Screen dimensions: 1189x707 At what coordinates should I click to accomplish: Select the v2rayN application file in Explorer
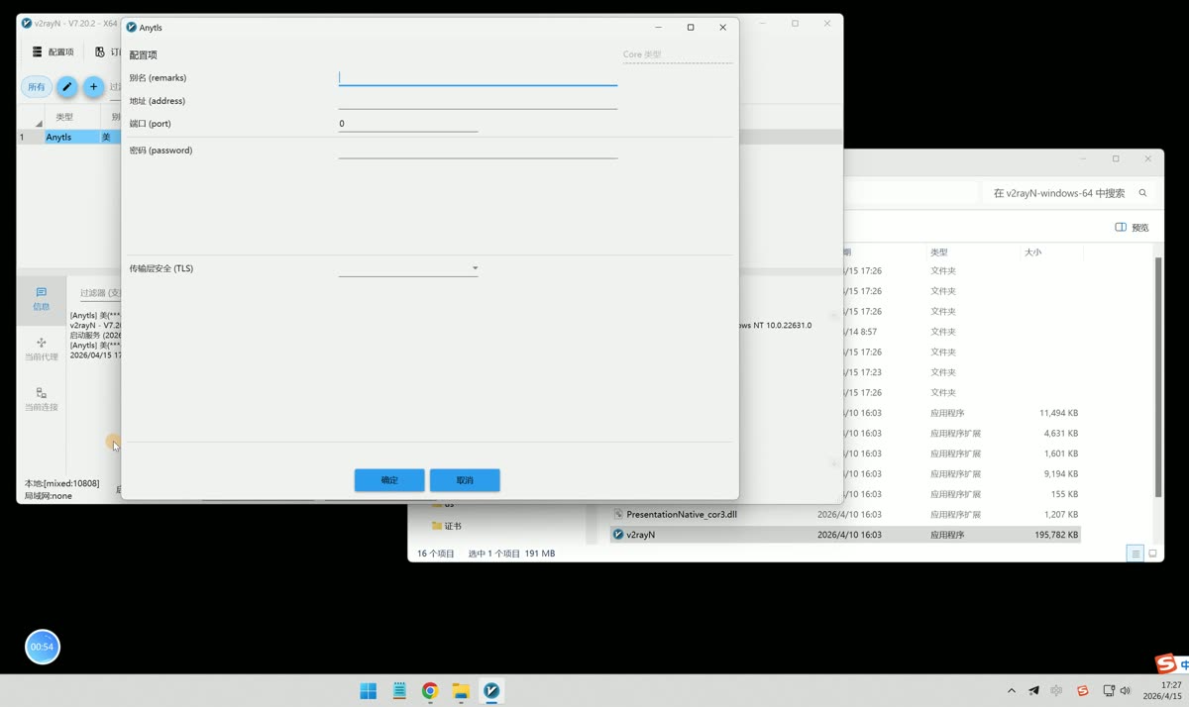tap(845, 535)
